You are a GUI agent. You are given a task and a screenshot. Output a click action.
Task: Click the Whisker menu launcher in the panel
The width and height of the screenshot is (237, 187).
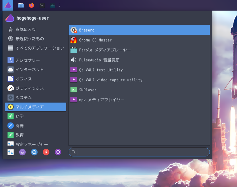click(8, 5)
